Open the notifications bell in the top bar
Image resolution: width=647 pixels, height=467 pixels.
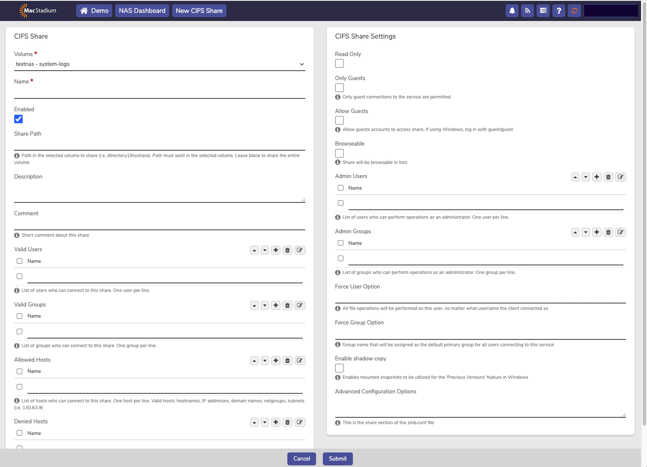[x=512, y=11]
